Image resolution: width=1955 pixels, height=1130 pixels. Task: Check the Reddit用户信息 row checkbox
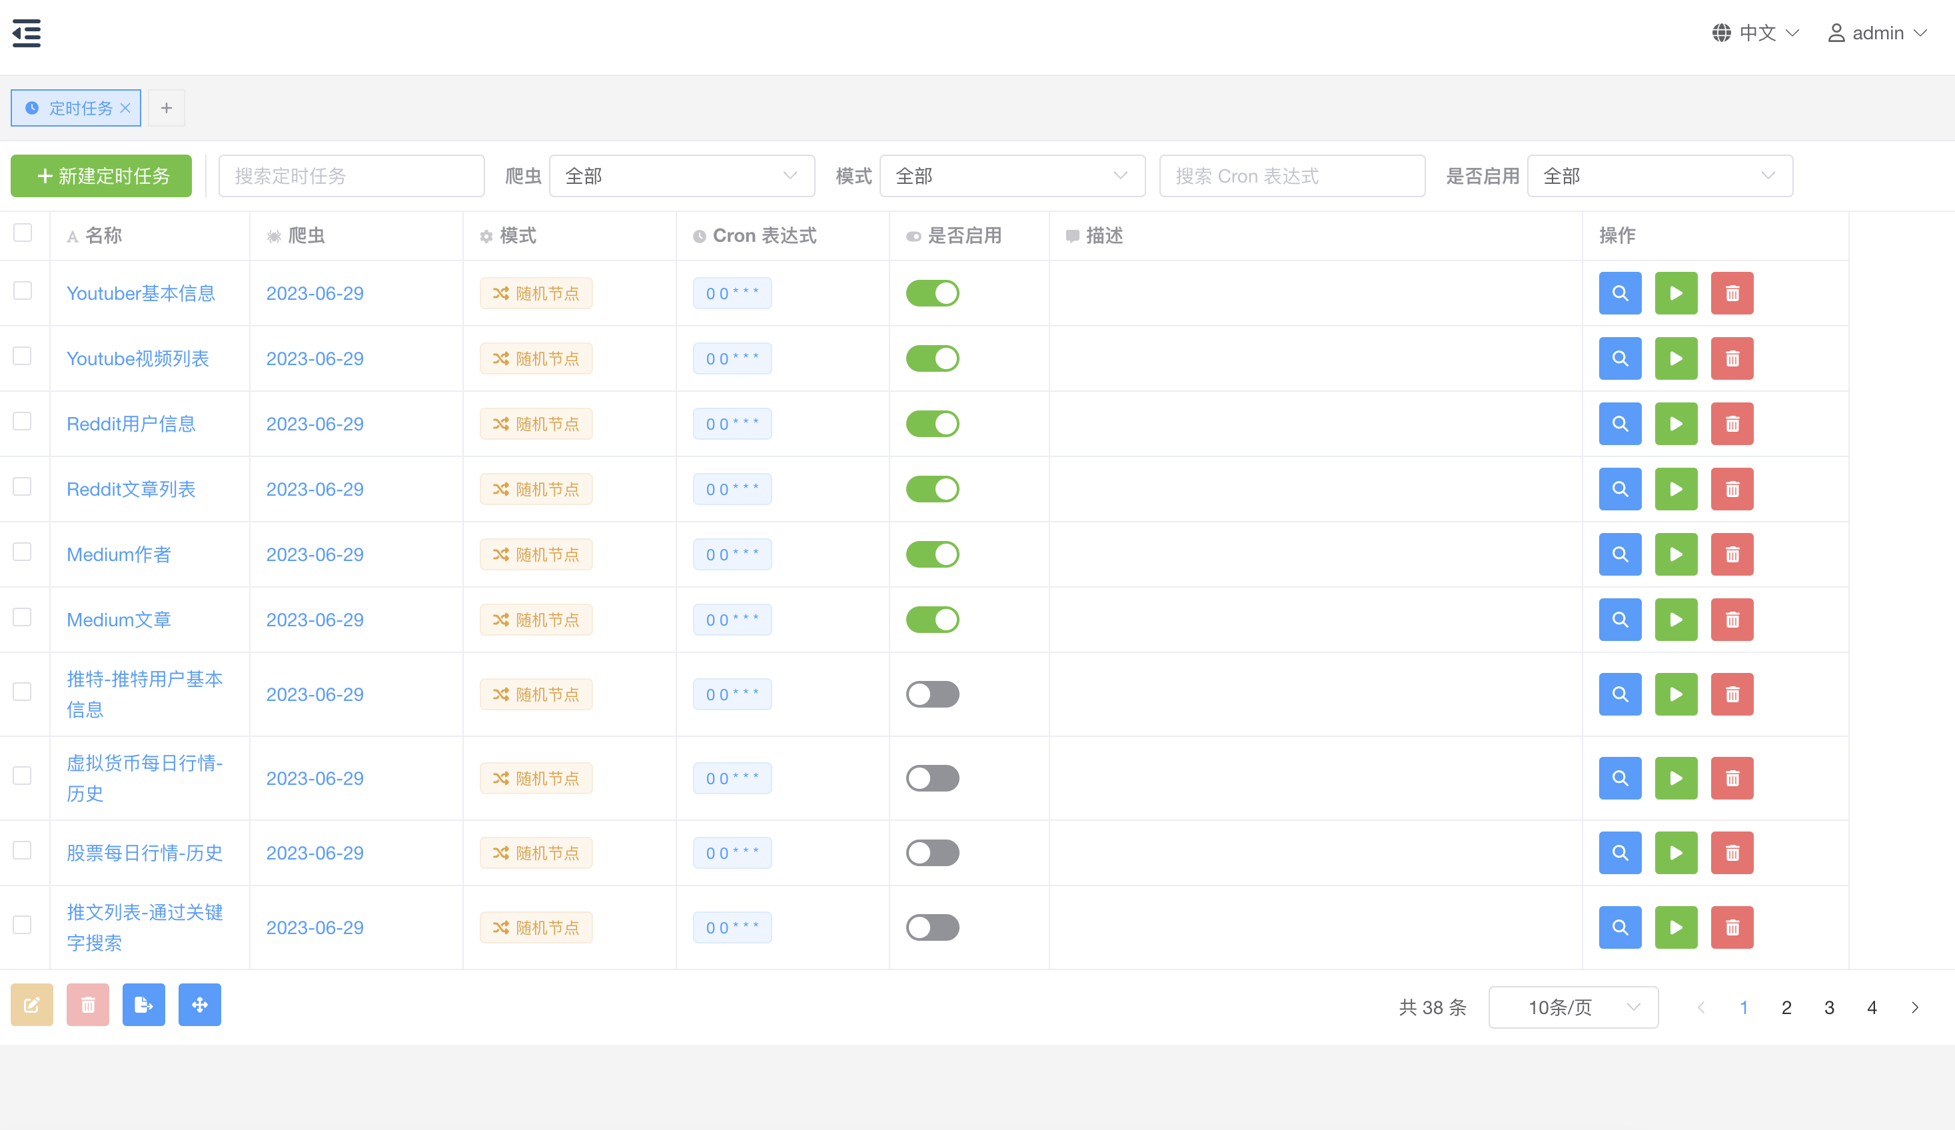tap(23, 420)
